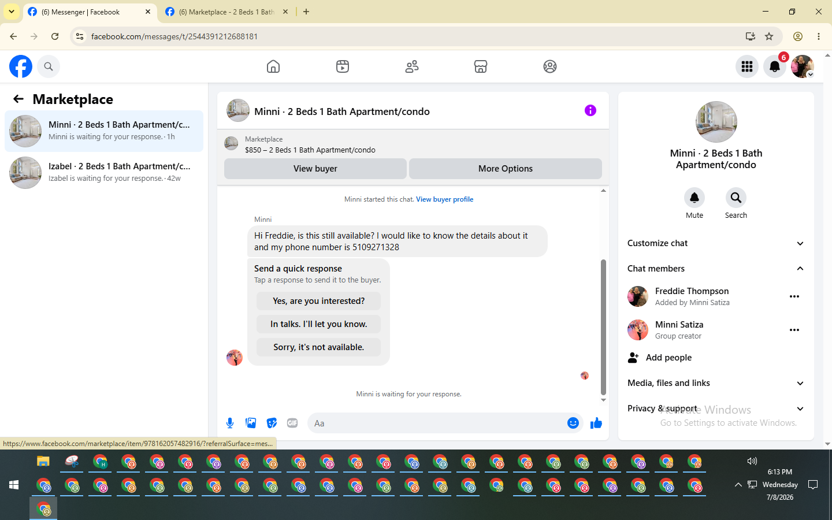The image size is (832, 520).
Task: Collapse the Chat members section
Action: pyautogui.click(x=716, y=269)
